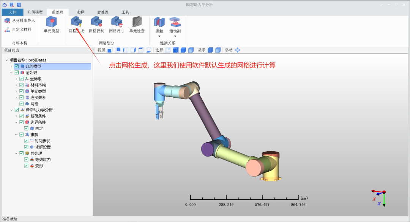Open the 接触 dropdown arrow
This screenshot has height=222, width=410.
[159, 36]
